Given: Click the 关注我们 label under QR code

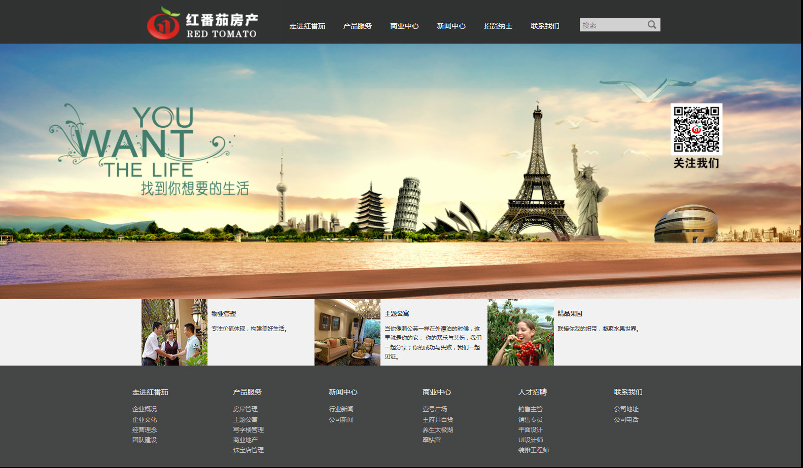Looking at the screenshot, I should point(696,163).
